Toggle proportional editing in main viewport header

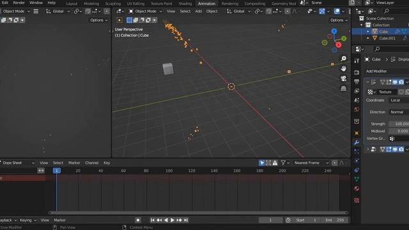tap(287, 11)
